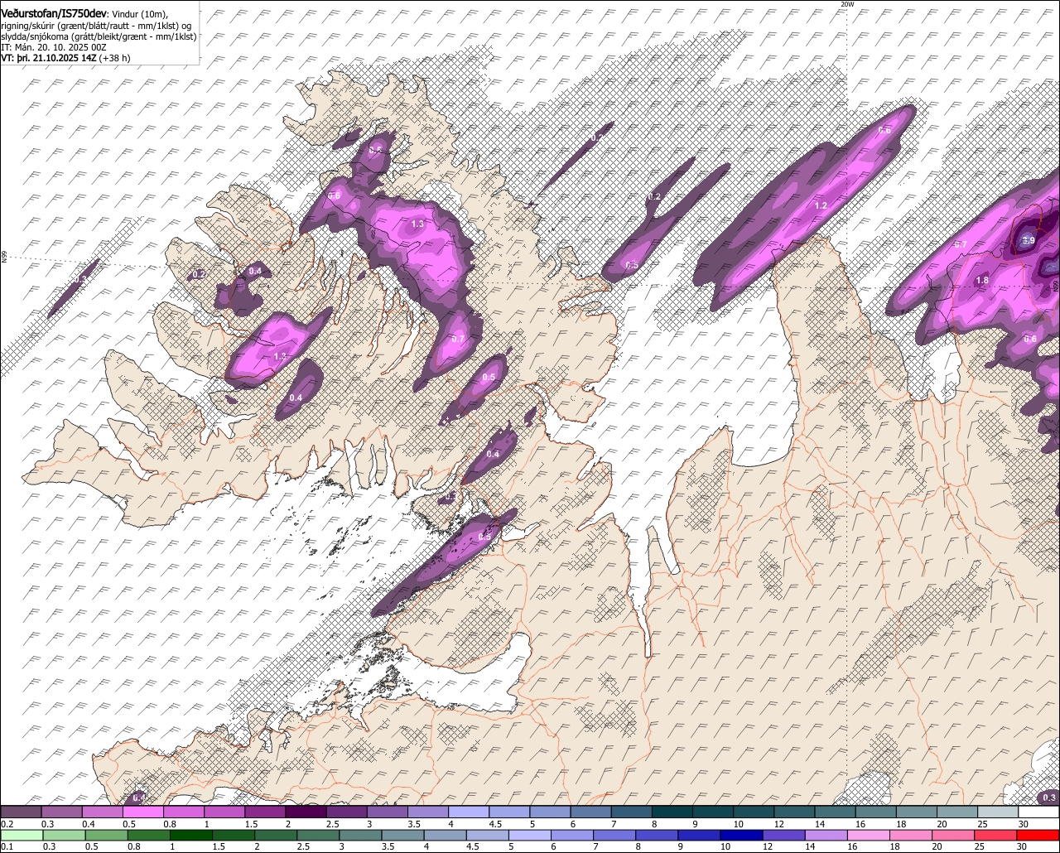
Task: Select bottom-row pink swatch beginning at 16
Action: (868, 836)
